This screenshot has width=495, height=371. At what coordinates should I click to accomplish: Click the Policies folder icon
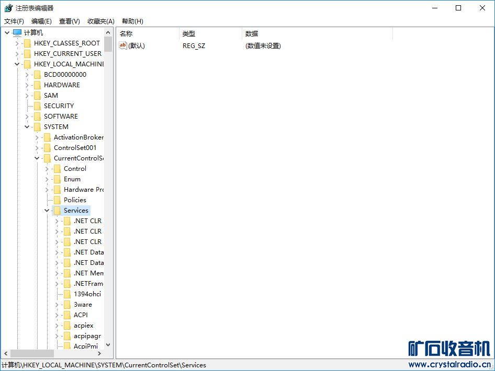click(57, 200)
